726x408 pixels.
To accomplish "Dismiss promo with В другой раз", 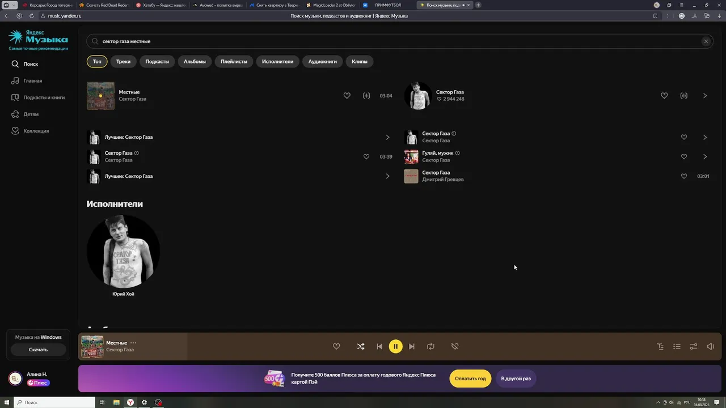I will point(516,379).
